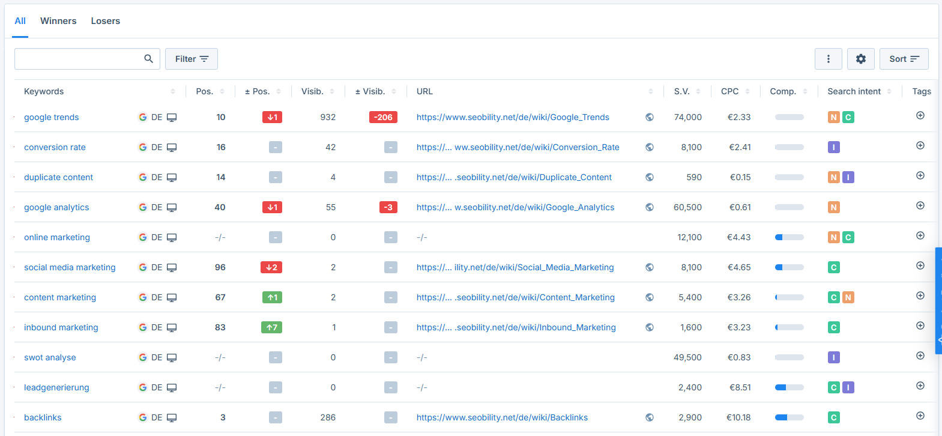Open swot analyse keyword link
Image resolution: width=942 pixels, height=436 pixels.
[x=50, y=357]
